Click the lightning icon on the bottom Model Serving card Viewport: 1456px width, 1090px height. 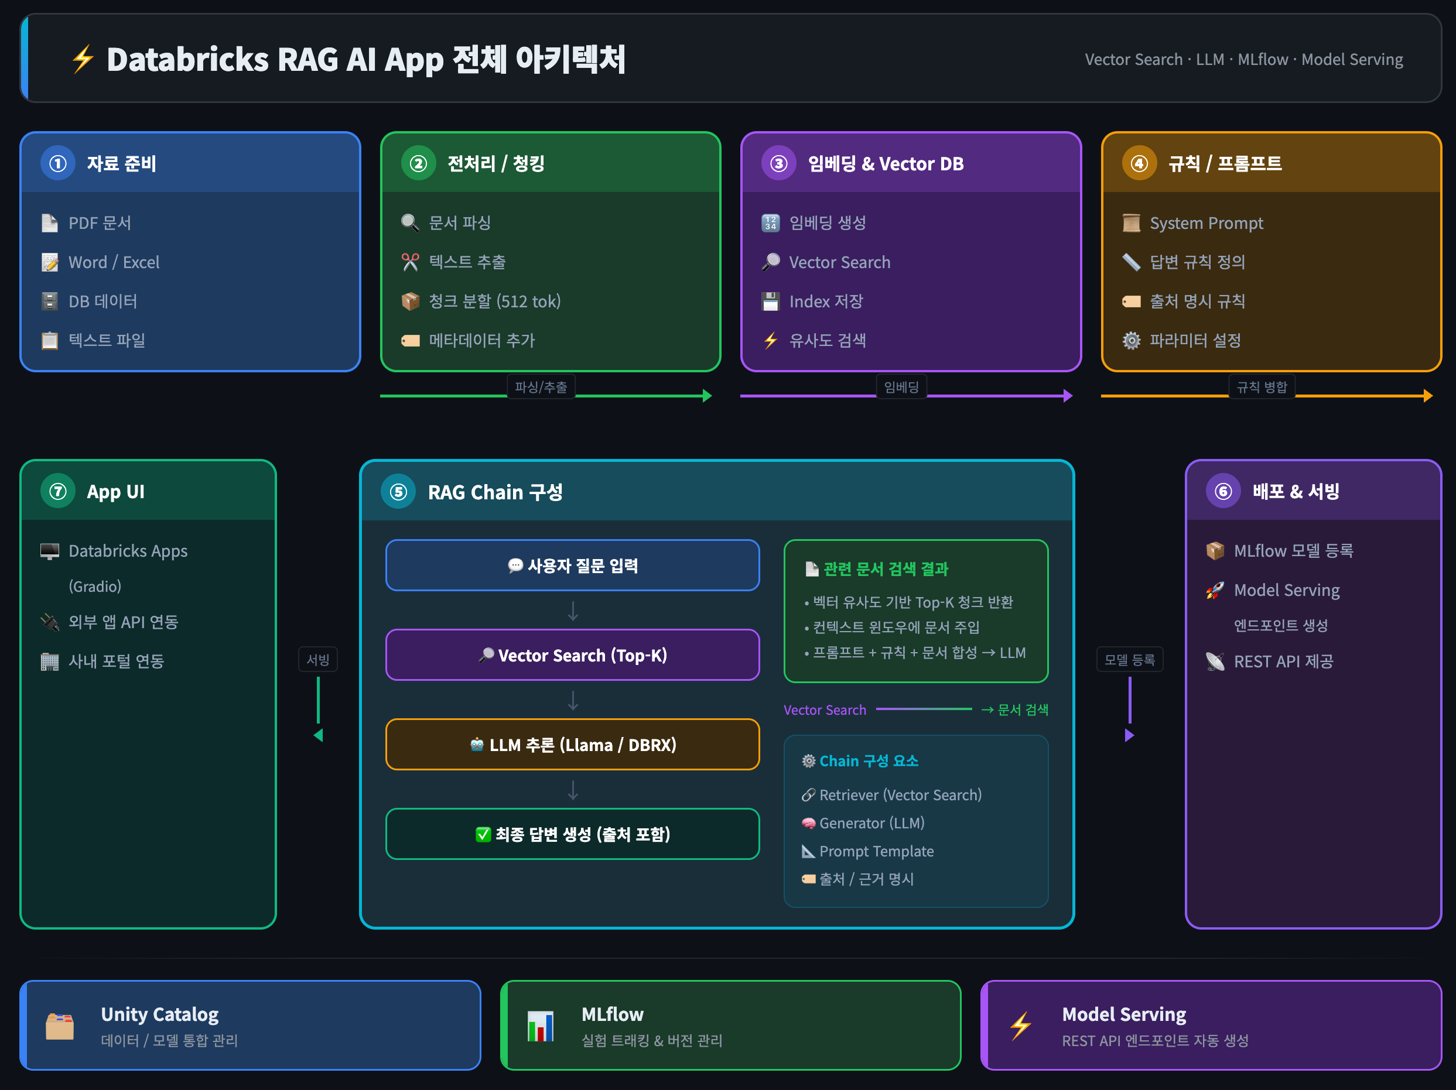1021,1026
